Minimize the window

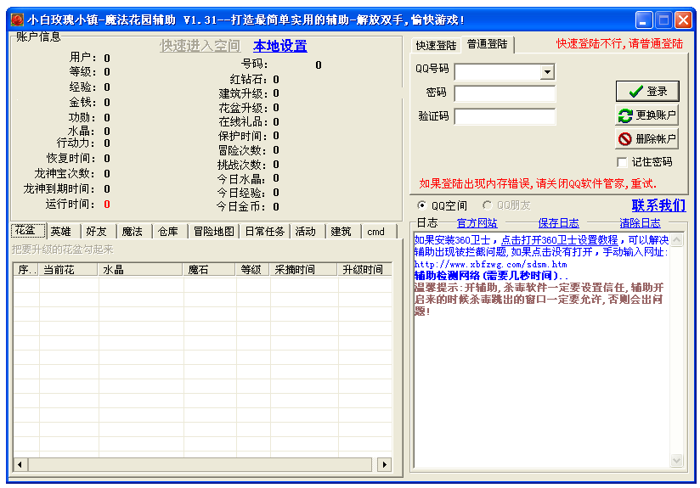point(643,20)
